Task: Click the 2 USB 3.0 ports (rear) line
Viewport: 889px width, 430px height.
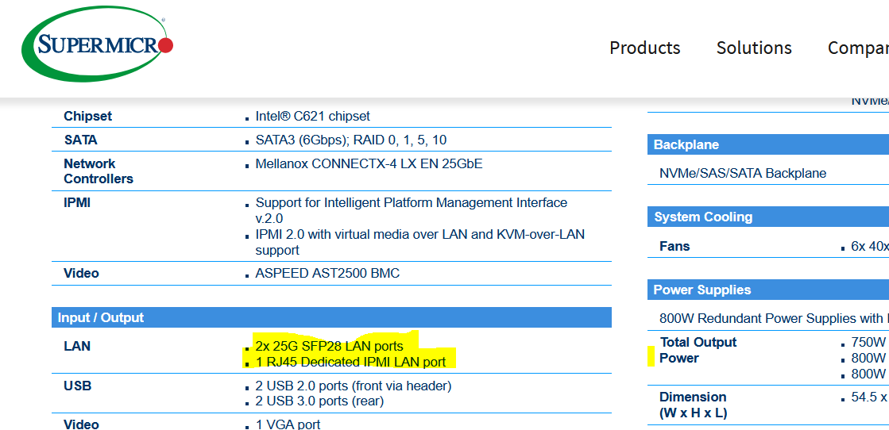Action: (x=319, y=401)
